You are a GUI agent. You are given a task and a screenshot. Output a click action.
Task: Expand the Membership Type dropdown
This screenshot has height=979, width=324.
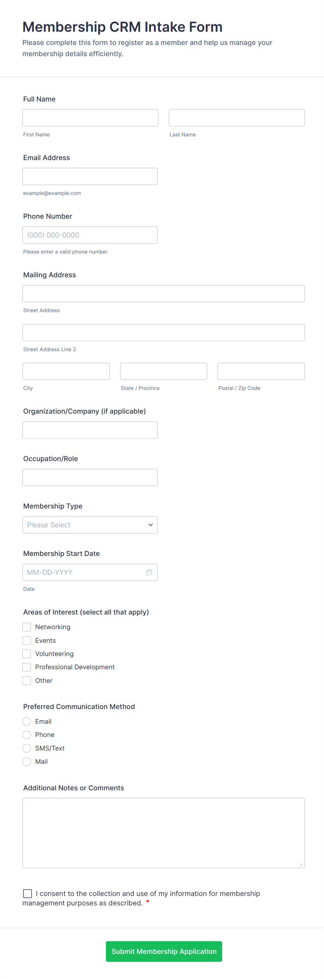click(90, 525)
